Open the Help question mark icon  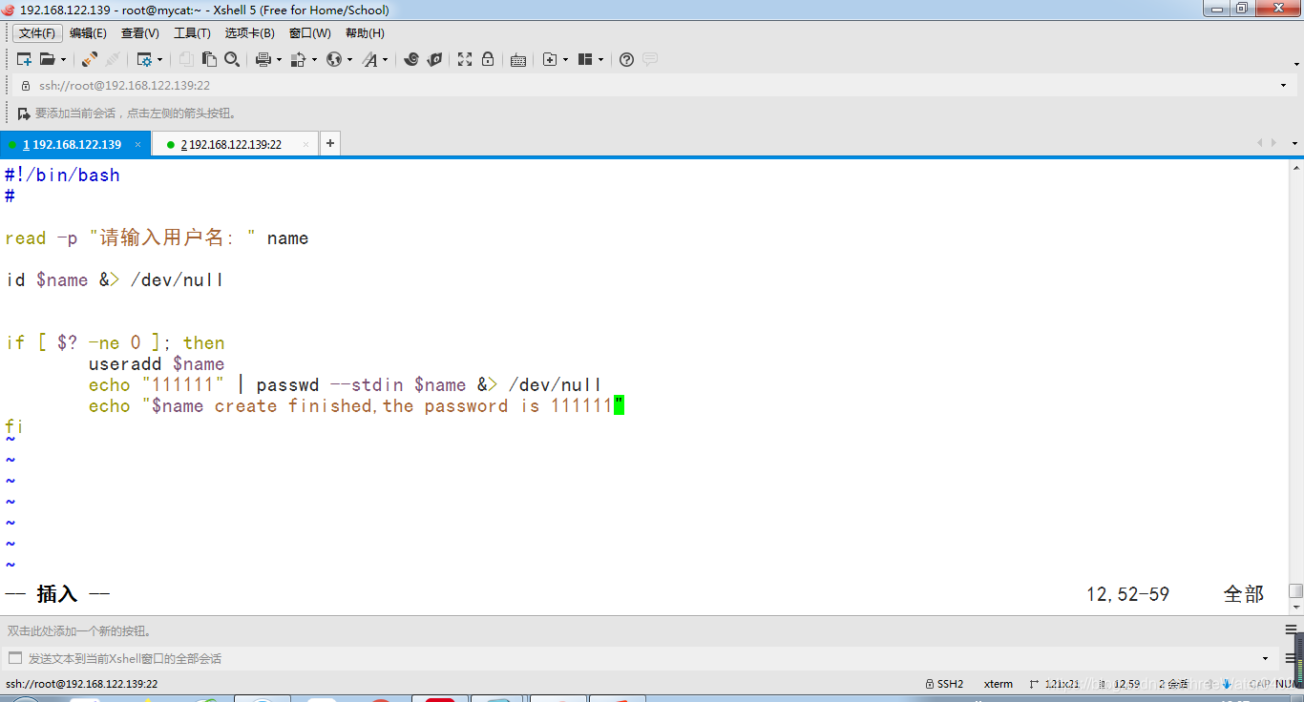tap(626, 59)
